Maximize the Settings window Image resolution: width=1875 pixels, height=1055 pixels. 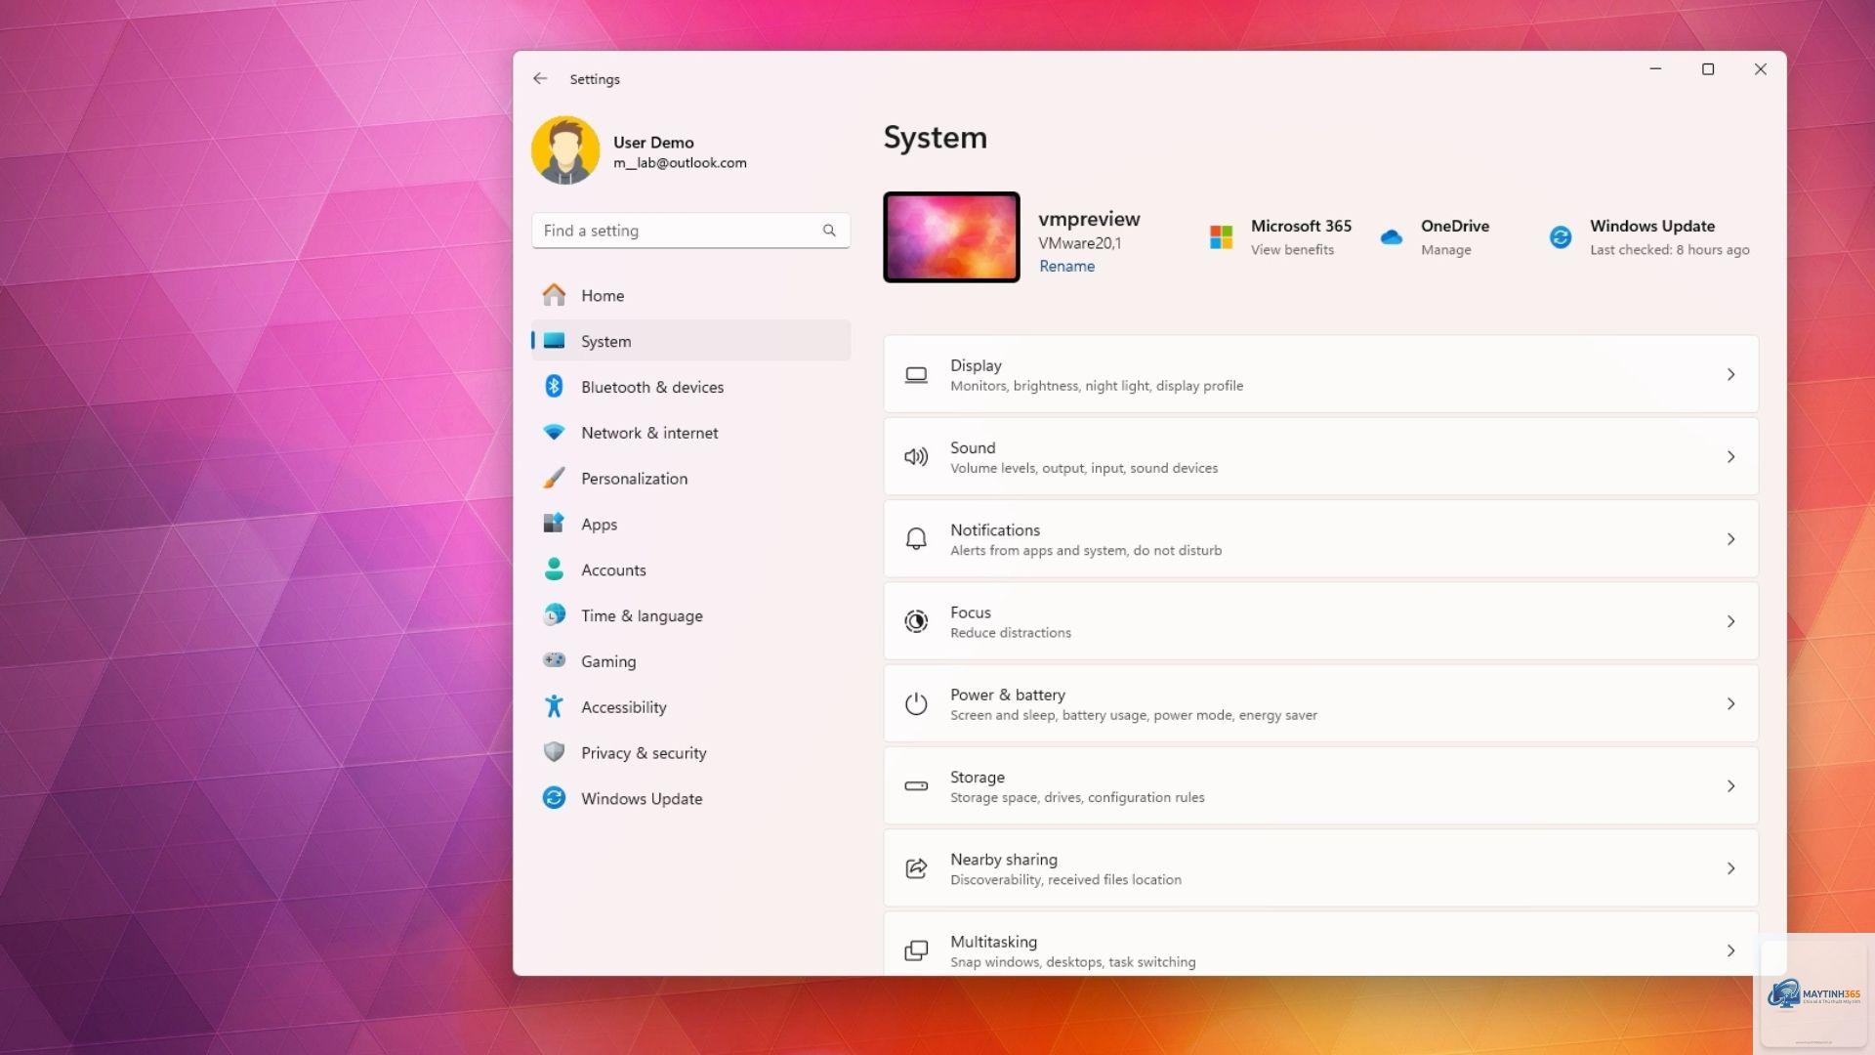pyautogui.click(x=1707, y=69)
